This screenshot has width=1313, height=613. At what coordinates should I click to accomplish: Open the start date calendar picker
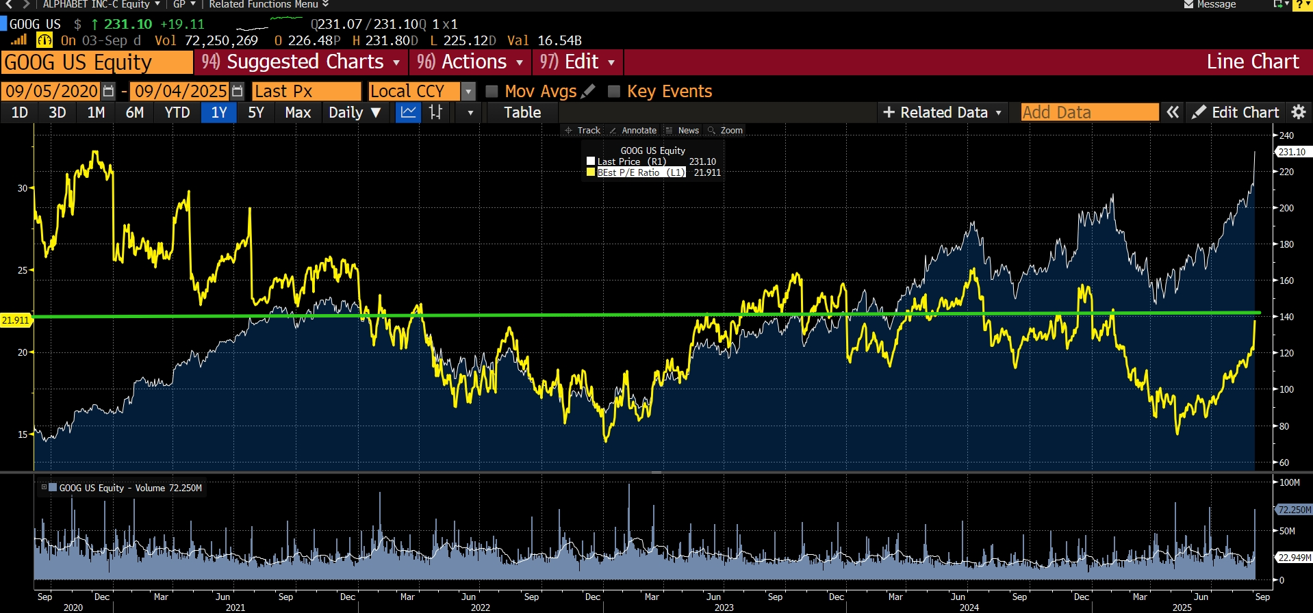108,91
